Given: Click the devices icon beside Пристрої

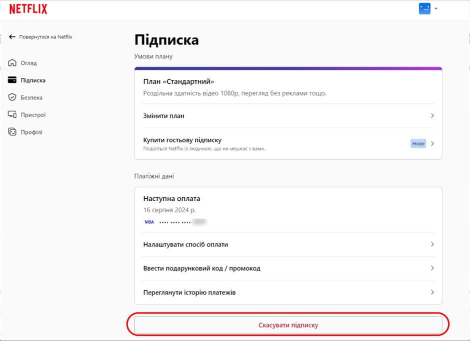Looking at the screenshot, I should [x=11, y=114].
